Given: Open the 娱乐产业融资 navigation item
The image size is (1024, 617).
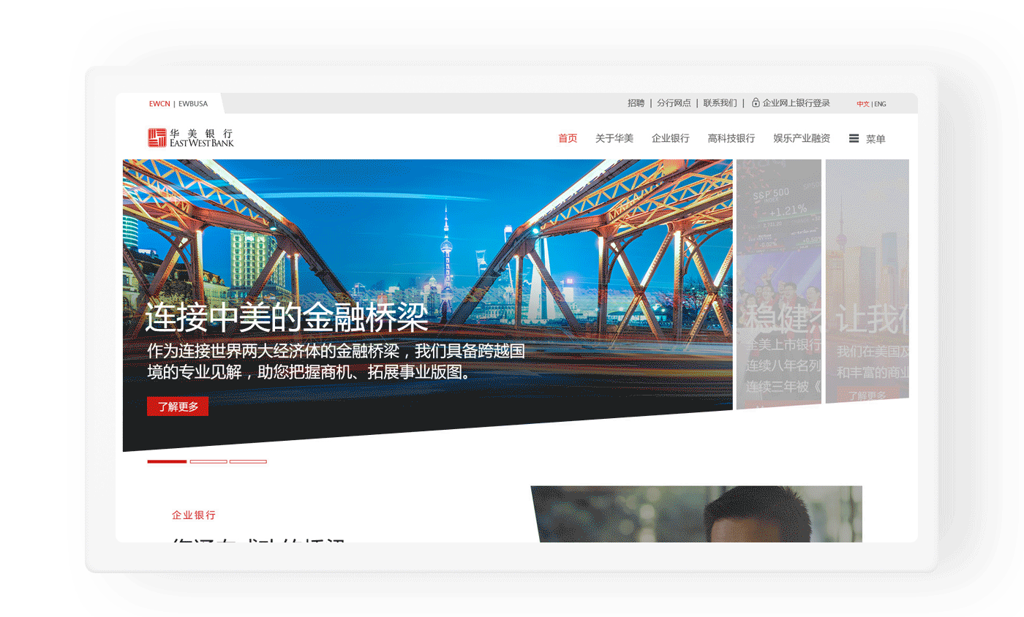Looking at the screenshot, I should click(801, 138).
